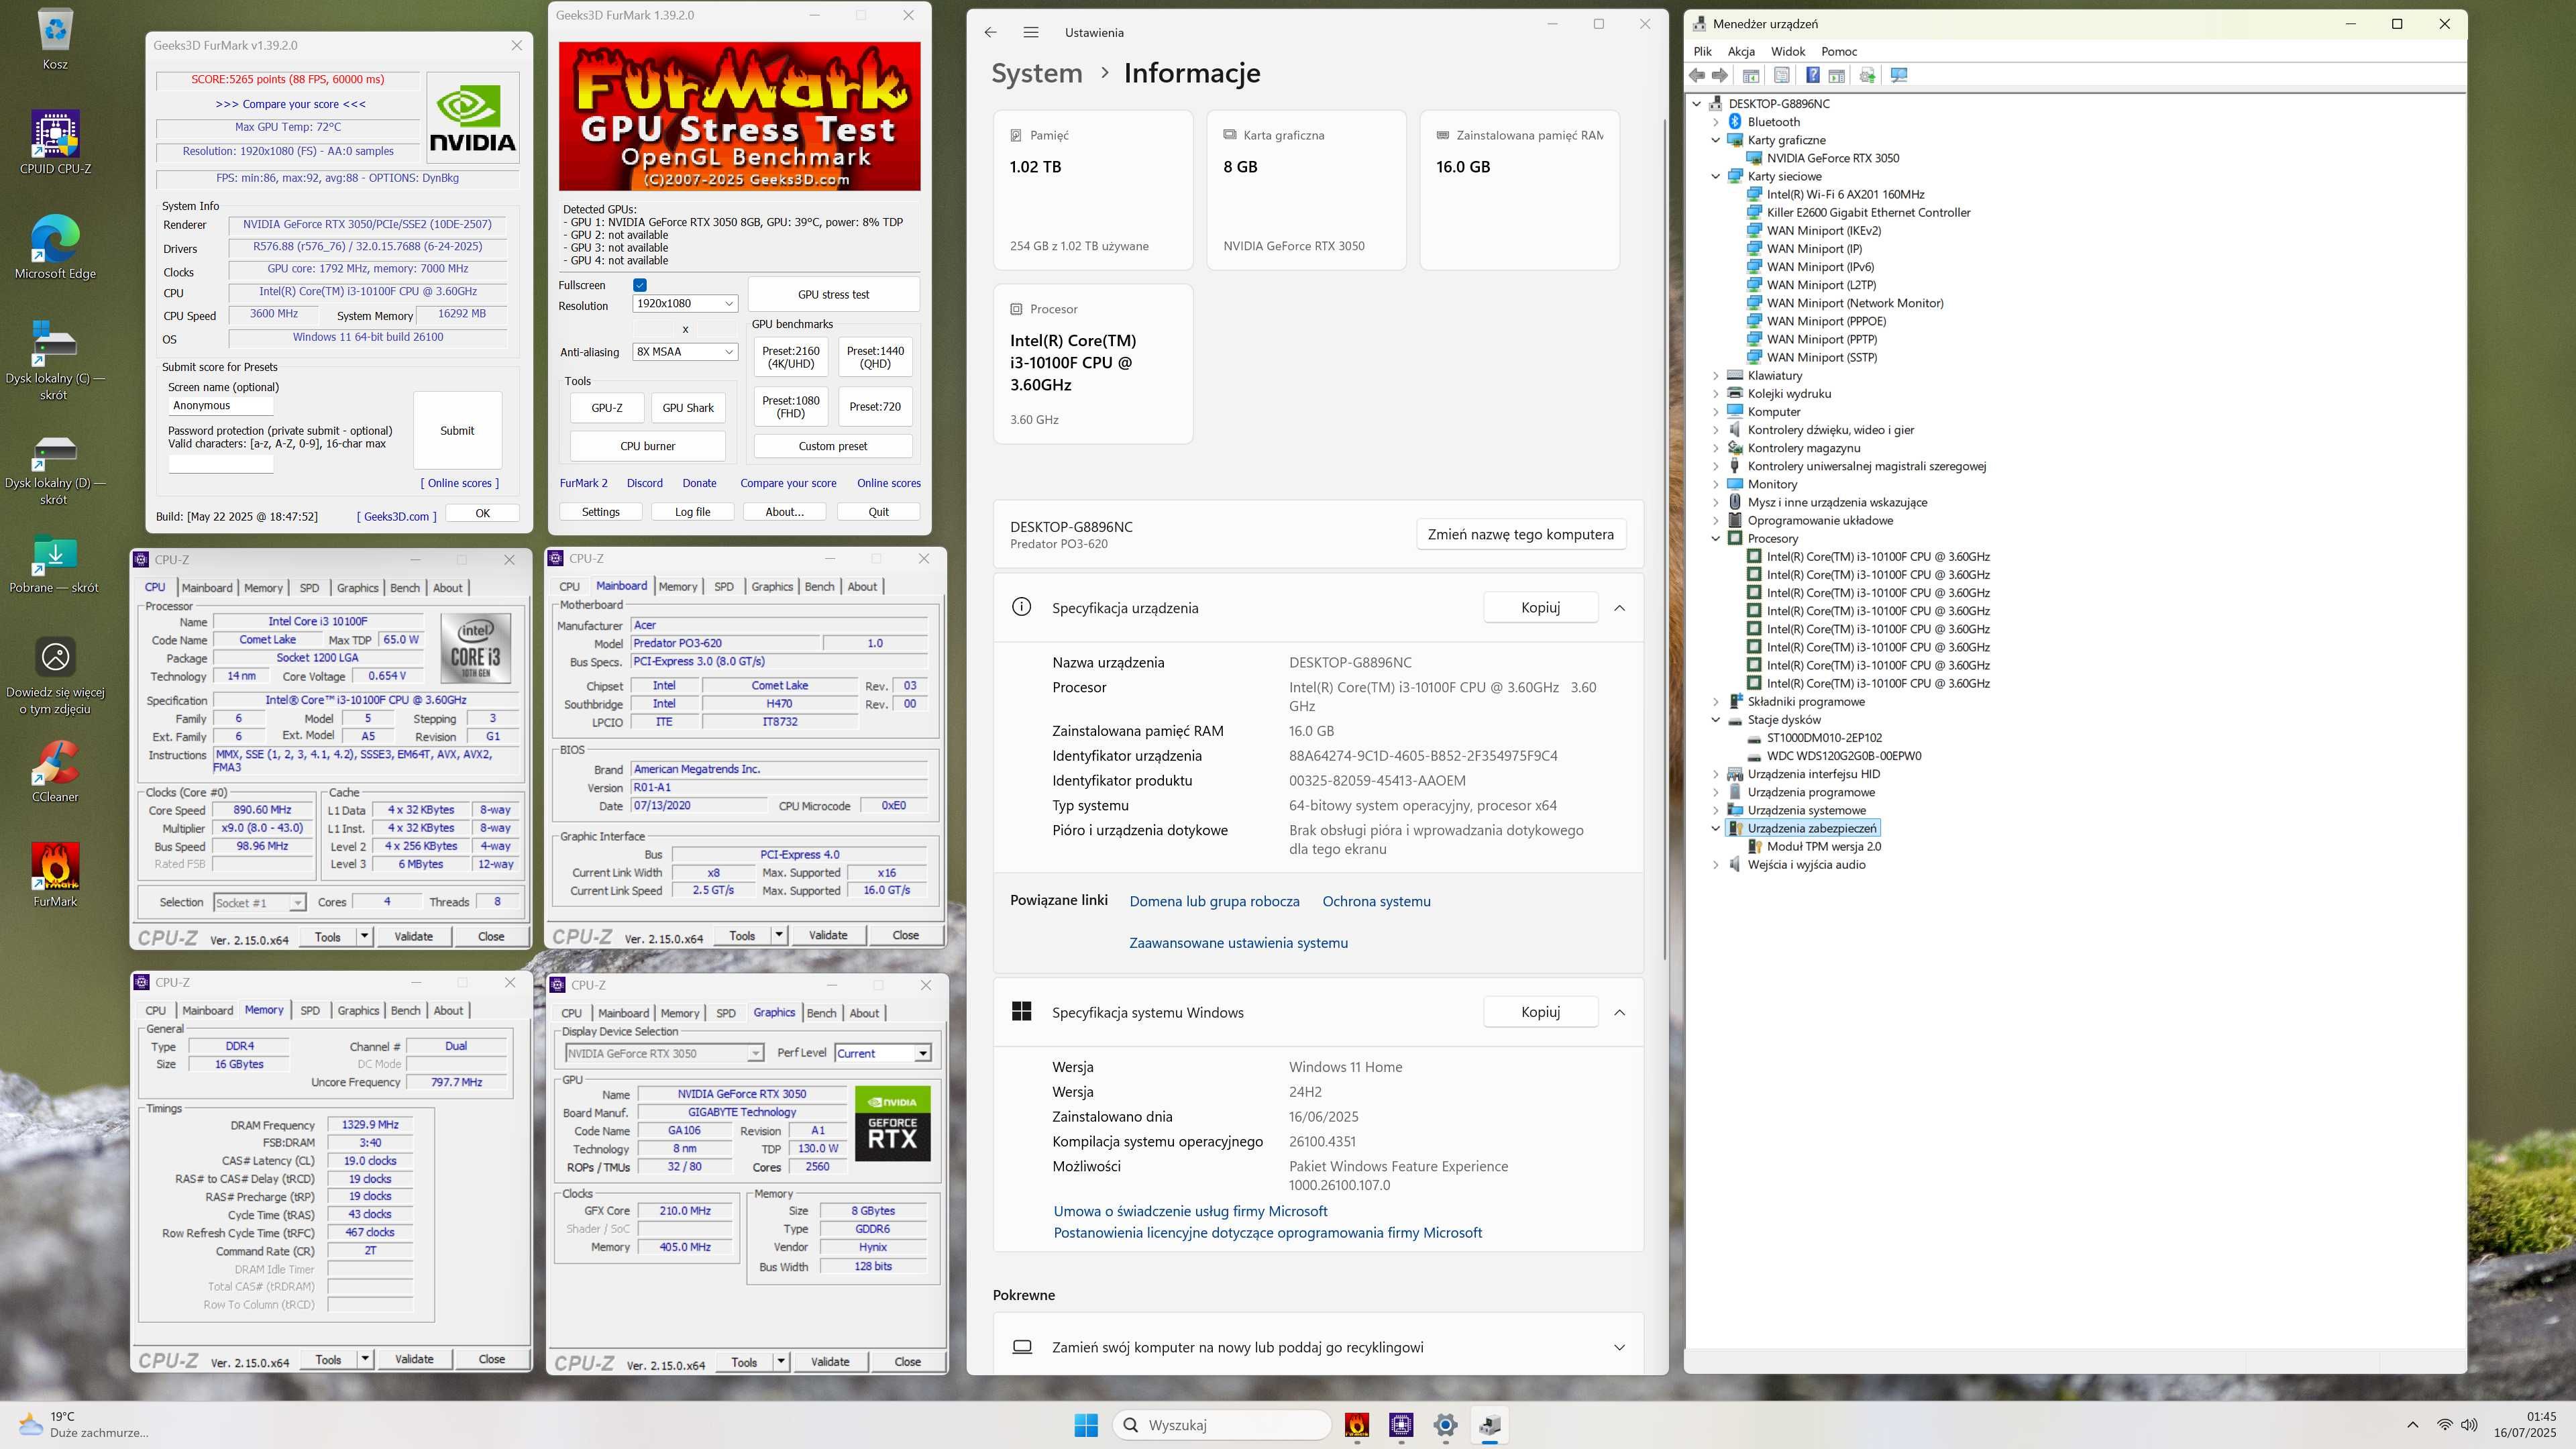Click Geeks3D.com link in score window

tap(396, 516)
